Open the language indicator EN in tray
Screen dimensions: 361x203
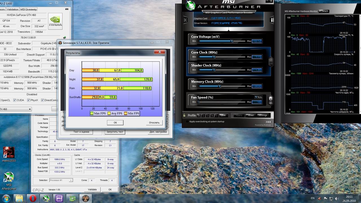pyautogui.click(x=312, y=198)
